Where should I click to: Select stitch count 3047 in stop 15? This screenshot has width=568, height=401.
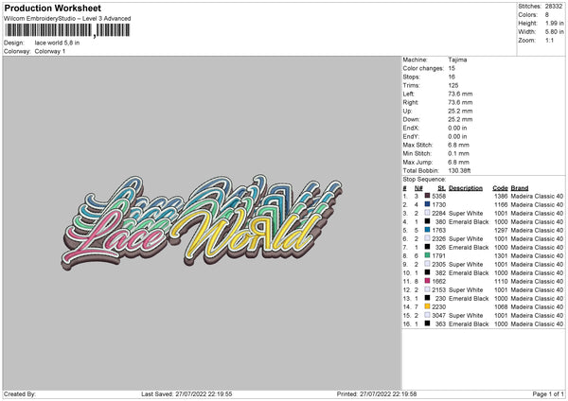pyautogui.click(x=438, y=316)
